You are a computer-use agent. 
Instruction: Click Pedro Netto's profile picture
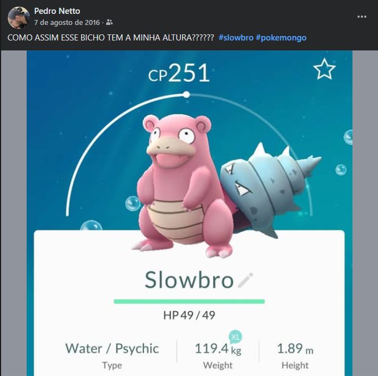click(x=18, y=18)
